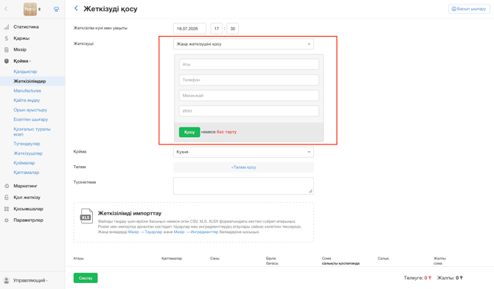Click +Төлем қосу link
Image resolution: width=494 pixels, height=289 pixels.
[x=243, y=167]
